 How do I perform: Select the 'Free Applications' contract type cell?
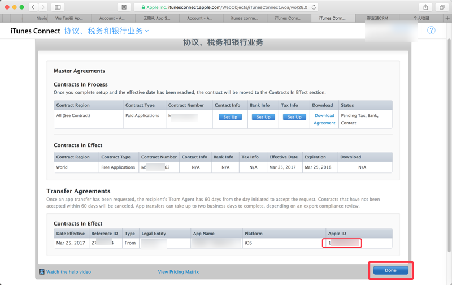(x=118, y=167)
